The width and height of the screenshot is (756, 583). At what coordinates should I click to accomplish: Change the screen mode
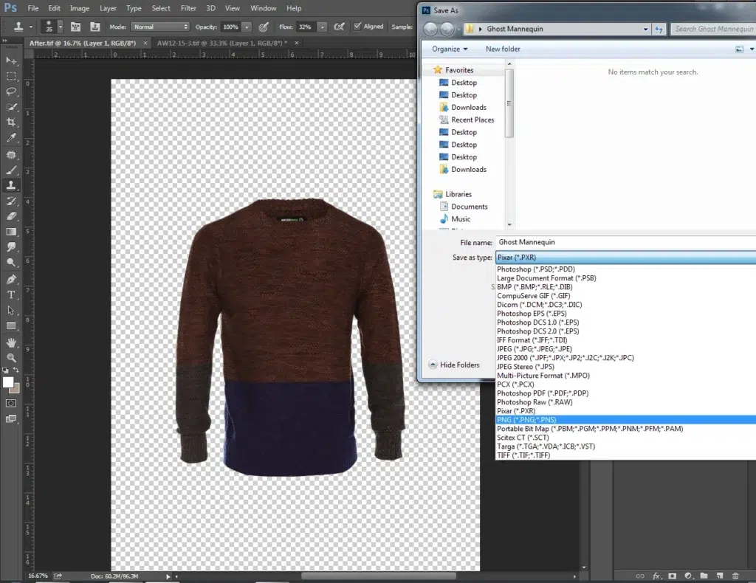11,418
